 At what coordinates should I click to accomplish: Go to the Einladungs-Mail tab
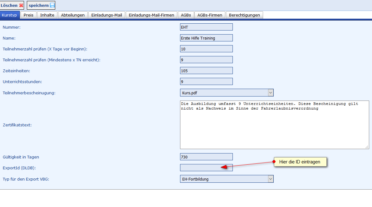click(107, 15)
